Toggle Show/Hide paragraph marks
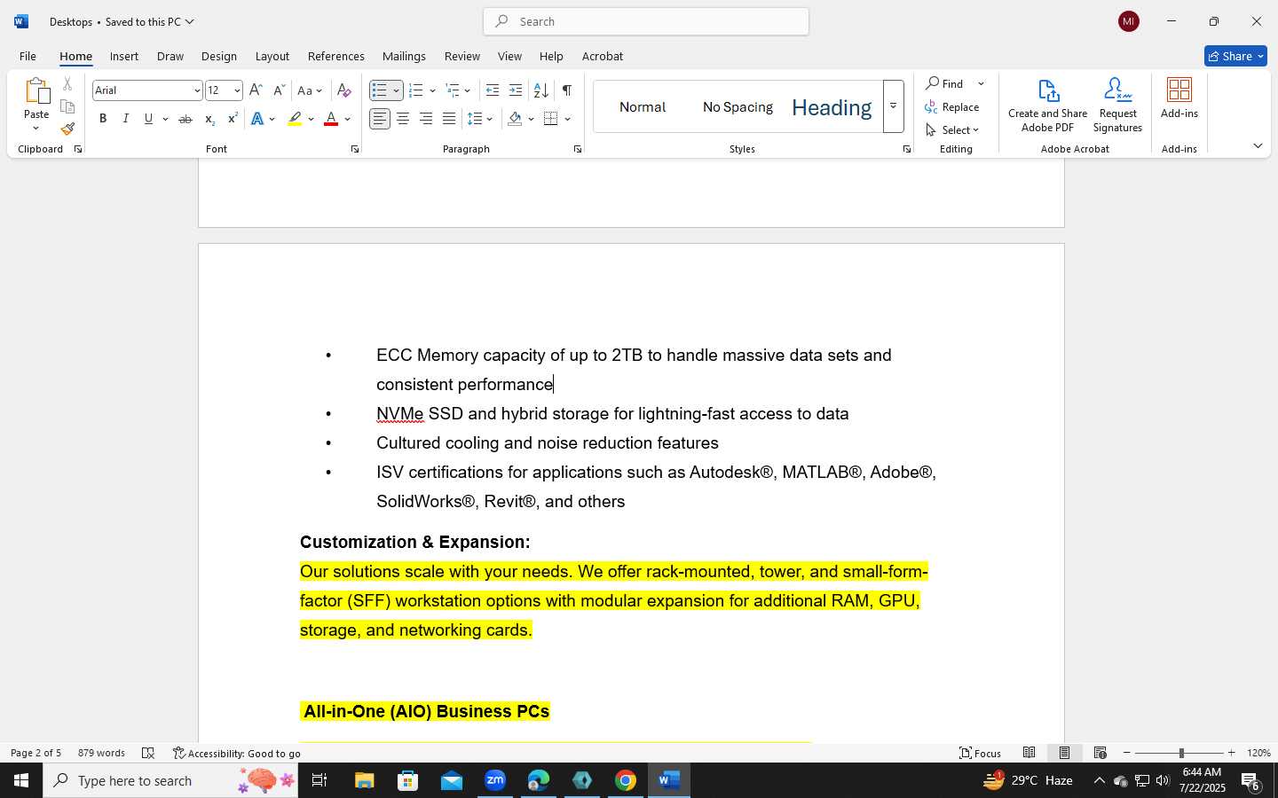The image size is (1278, 798). coord(567,90)
